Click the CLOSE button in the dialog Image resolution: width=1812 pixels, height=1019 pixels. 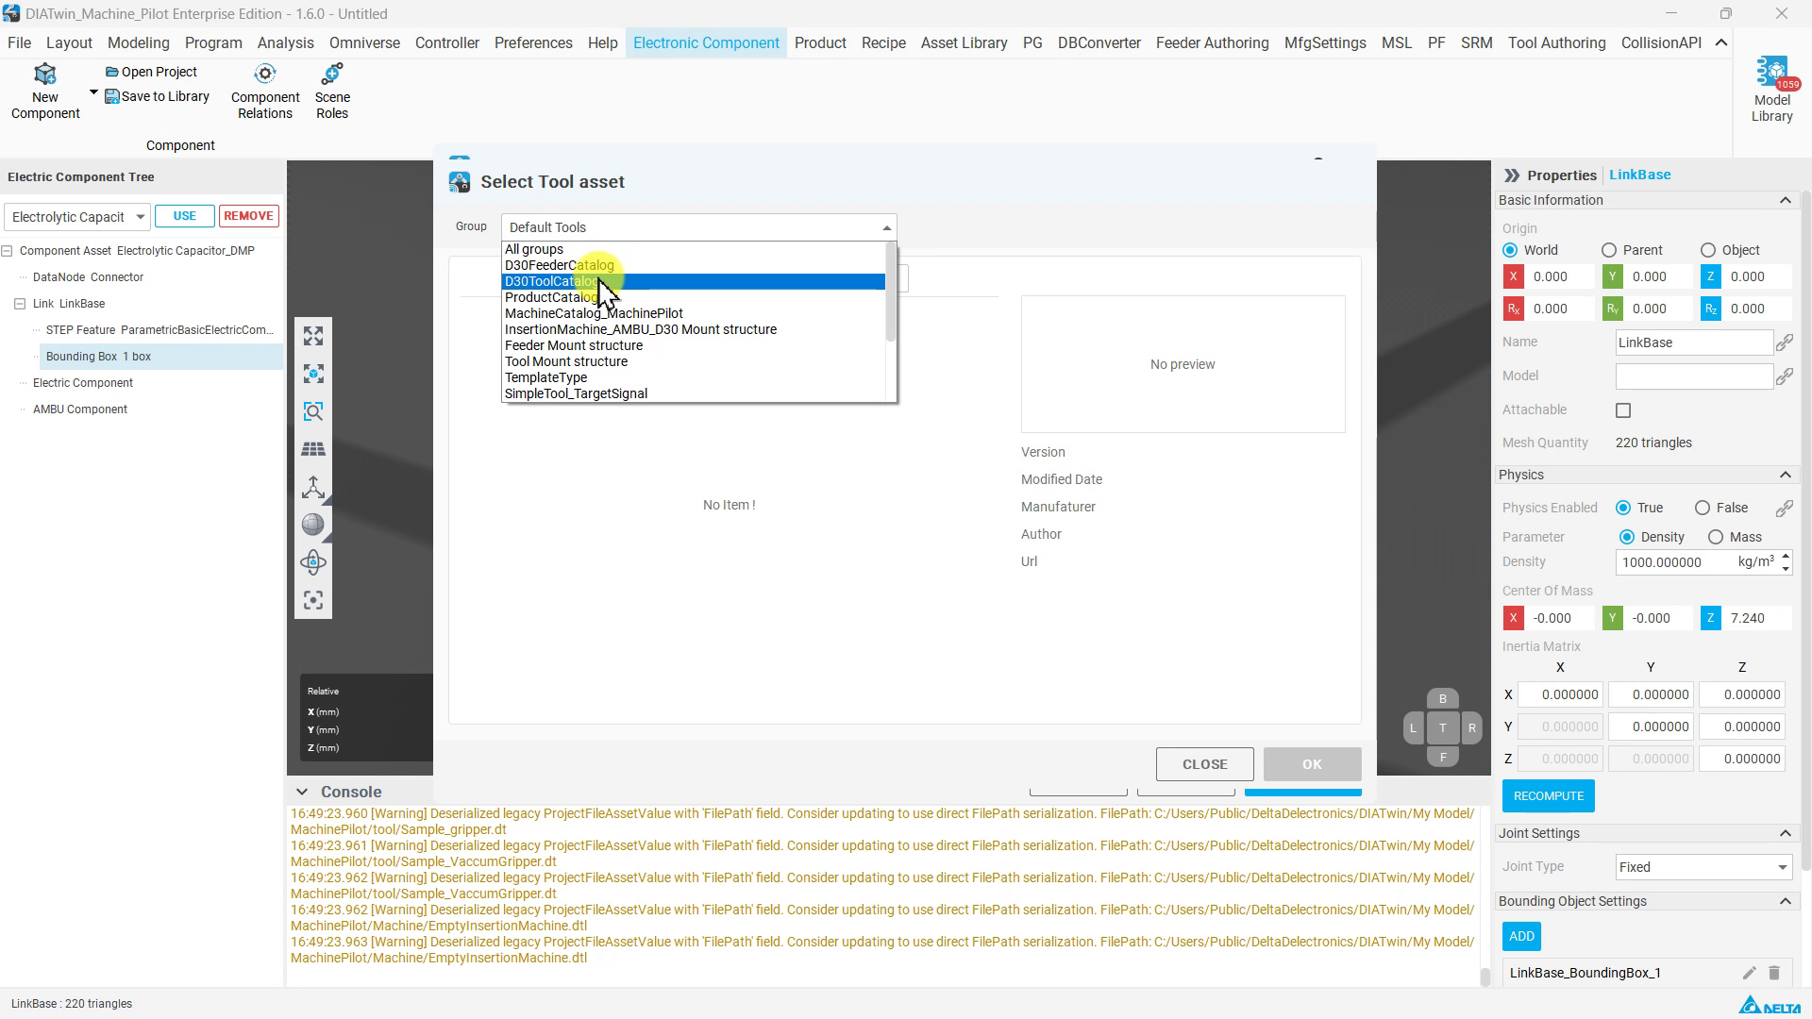click(x=1205, y=764)
